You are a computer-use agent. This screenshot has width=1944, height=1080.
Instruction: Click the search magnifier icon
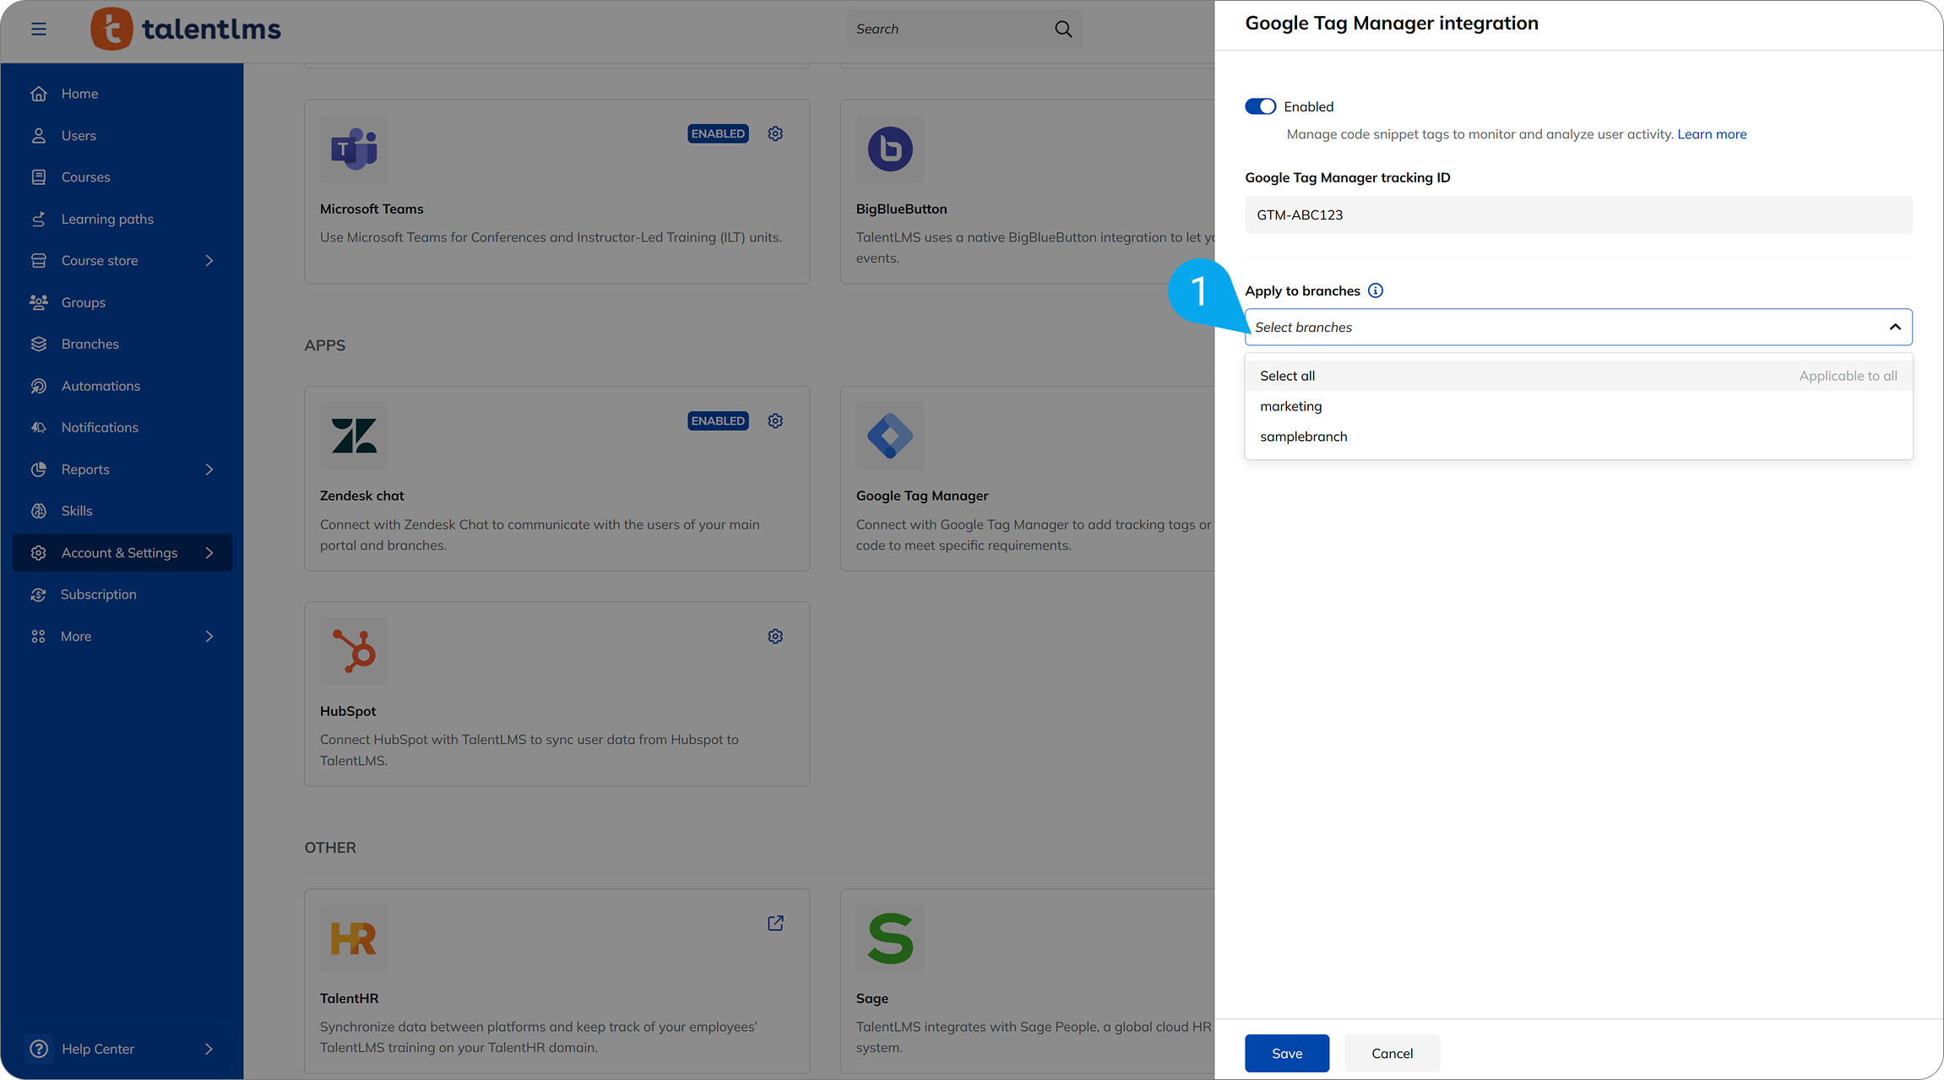pyautogui.click(x=1063, y=29)
